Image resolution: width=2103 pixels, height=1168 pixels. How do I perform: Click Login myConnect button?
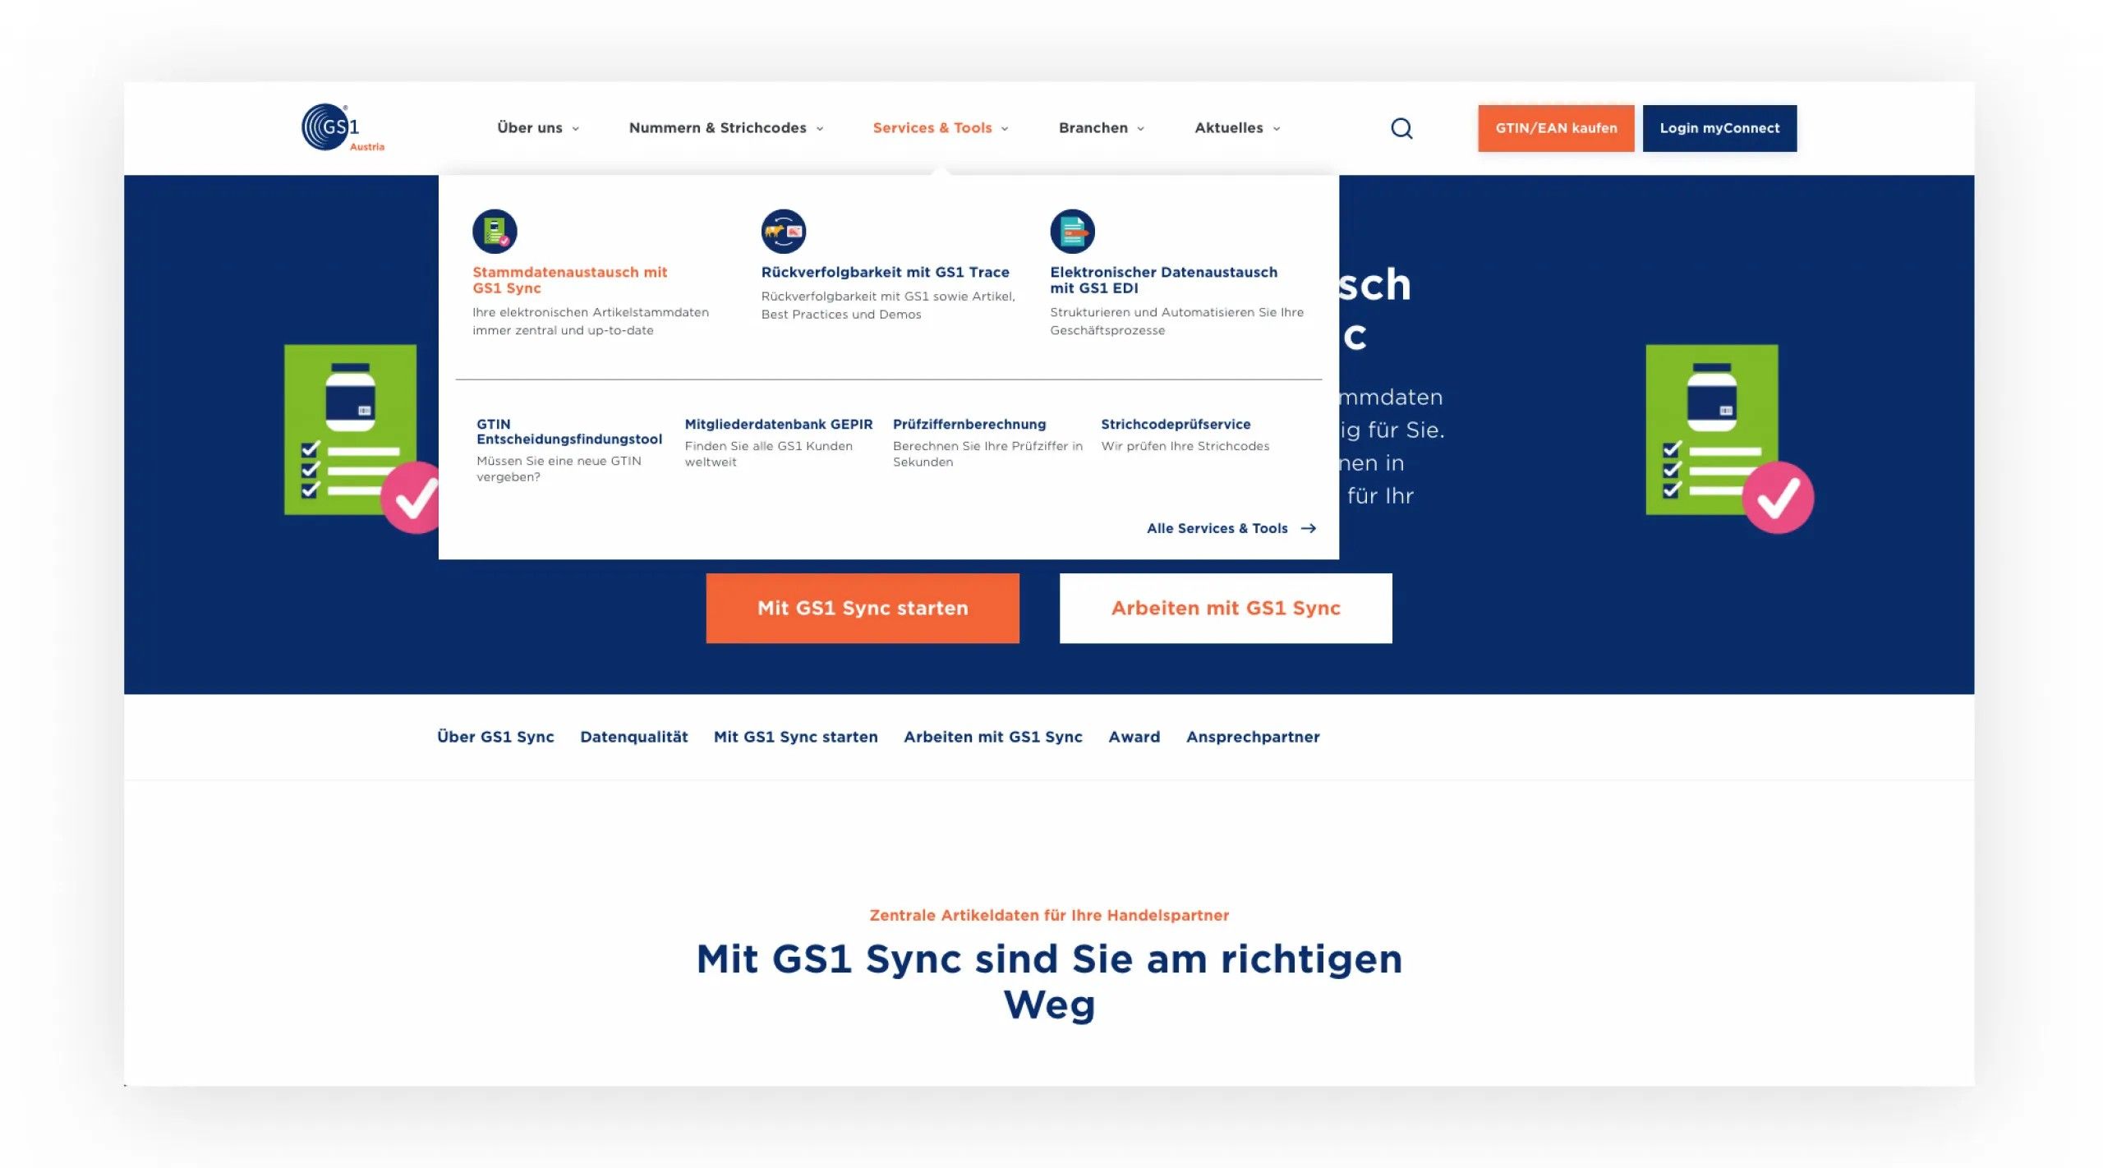1719,128
